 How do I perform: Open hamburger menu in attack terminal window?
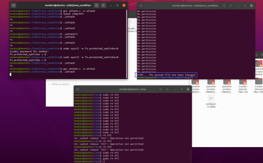click(103, 5)
